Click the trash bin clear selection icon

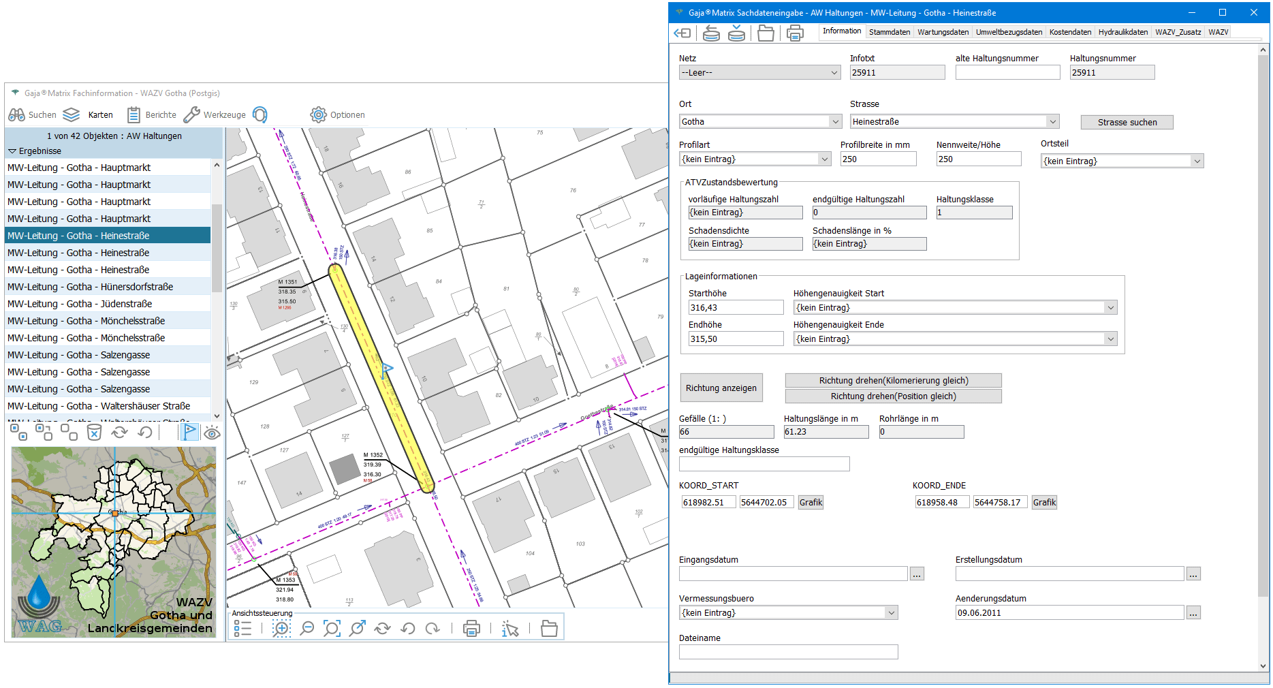pyautogui.click(x=94, y=433)
